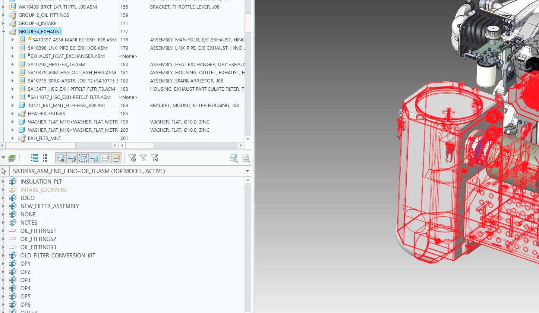Screen dimensions: 539x313
Task: Click the selection arrow icon beside model name
Action: pyautogui.click(x=4, y=171)
